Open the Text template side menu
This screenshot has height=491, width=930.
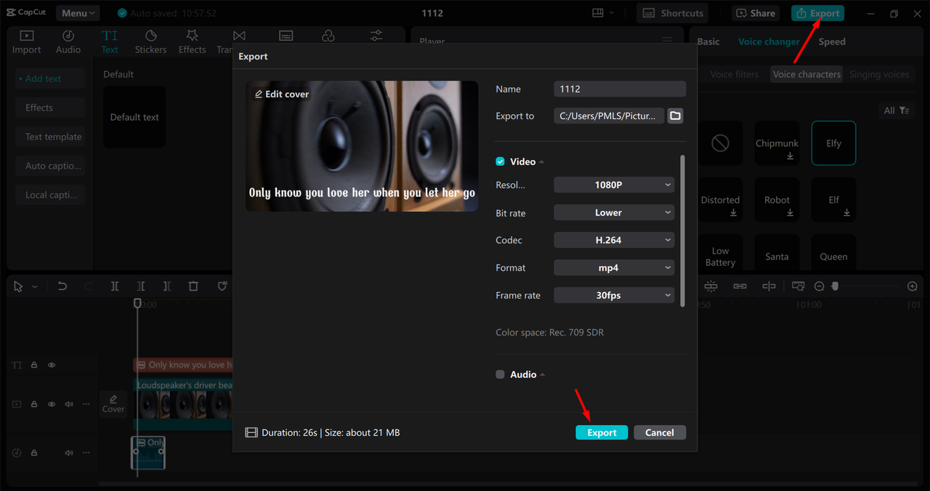click(x=51, y=137)
